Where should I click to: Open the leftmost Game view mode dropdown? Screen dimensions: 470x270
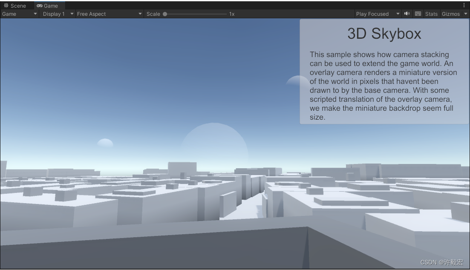[x=19, y=14]
